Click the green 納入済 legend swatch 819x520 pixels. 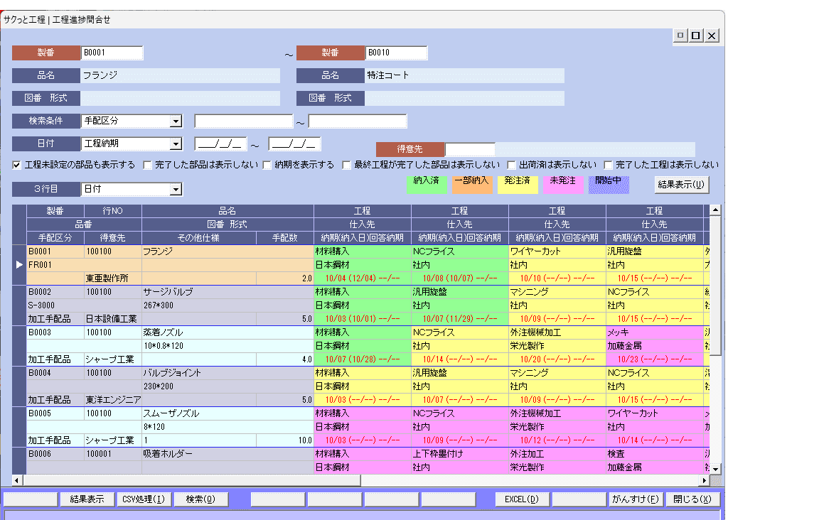426,184
